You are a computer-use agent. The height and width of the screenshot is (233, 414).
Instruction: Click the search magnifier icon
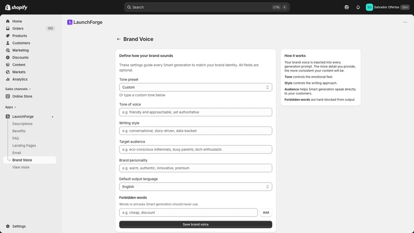pyautogui.click(x=129, y=7)
